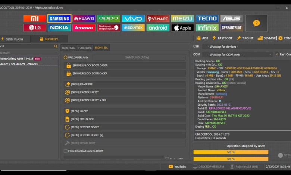The image size is (291, 175).
Task: Open the YouTube link in status bar
Action: (x=178, y=167)
